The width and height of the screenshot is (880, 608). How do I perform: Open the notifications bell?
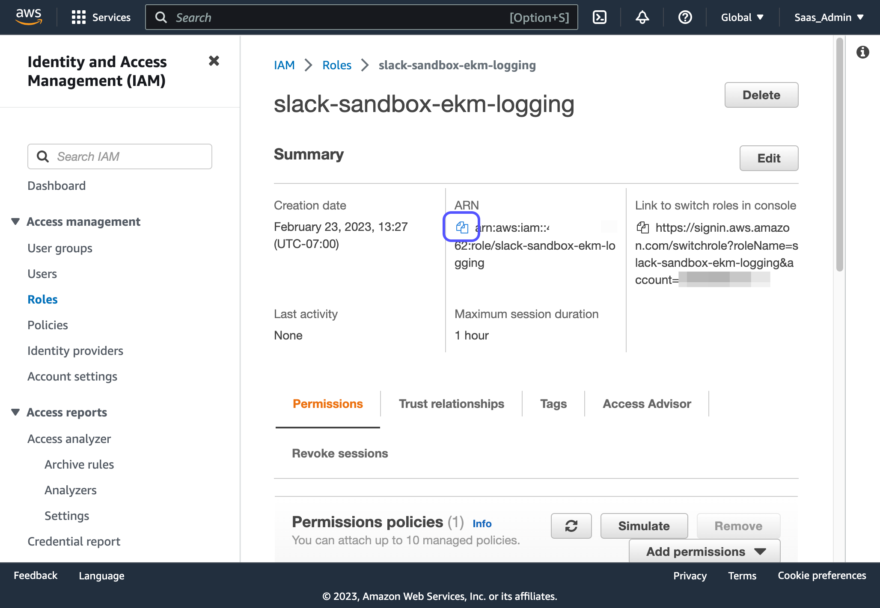[x=642, y=17]
